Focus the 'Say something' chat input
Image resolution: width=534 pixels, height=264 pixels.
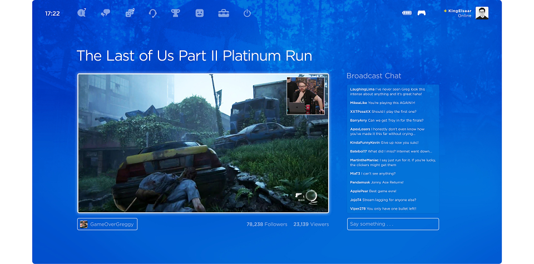393,224
